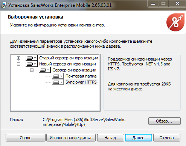186x146 pixels.
Task: Expand the Старый сервер синхронизации node
Action: coord(18,58)
